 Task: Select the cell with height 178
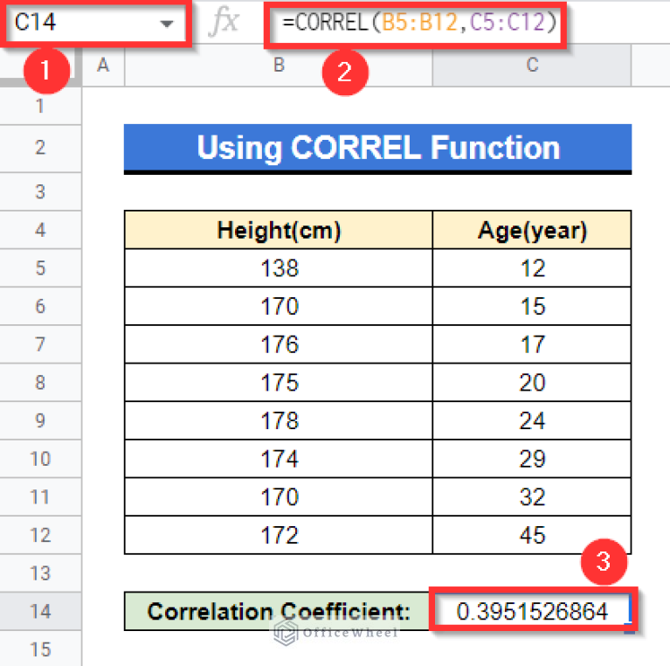(x=279, y=420)
